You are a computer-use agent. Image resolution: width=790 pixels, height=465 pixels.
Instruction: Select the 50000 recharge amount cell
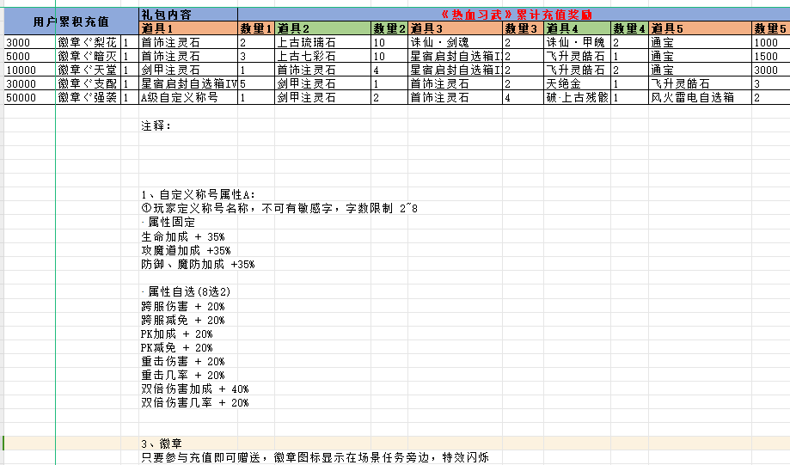coord(28,97)
